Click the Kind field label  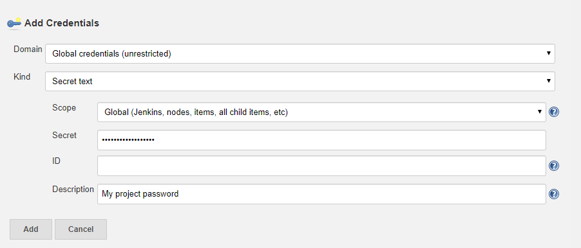tap(22, 77)
